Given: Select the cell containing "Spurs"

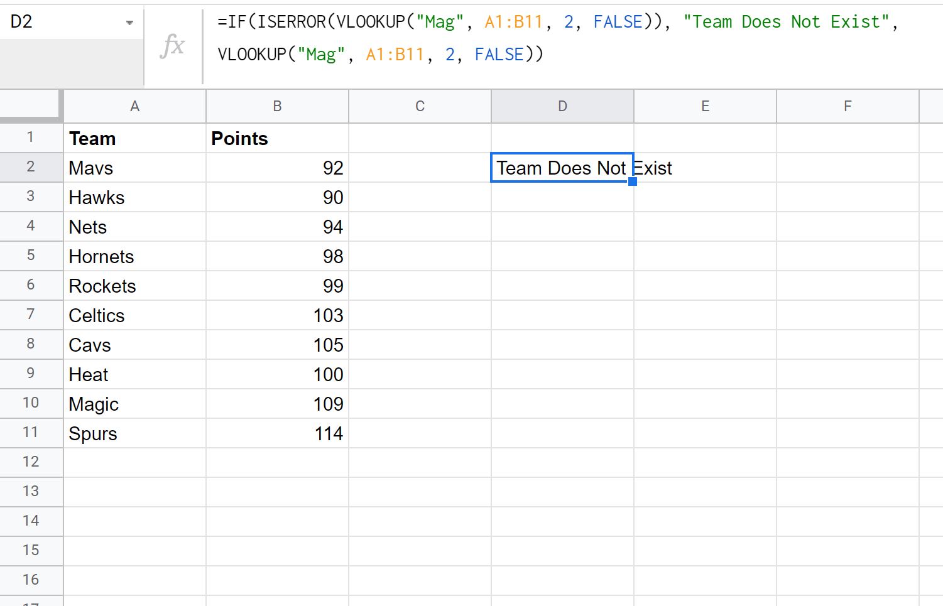Looking at the screenshot, I should click(x=135, y=433).
